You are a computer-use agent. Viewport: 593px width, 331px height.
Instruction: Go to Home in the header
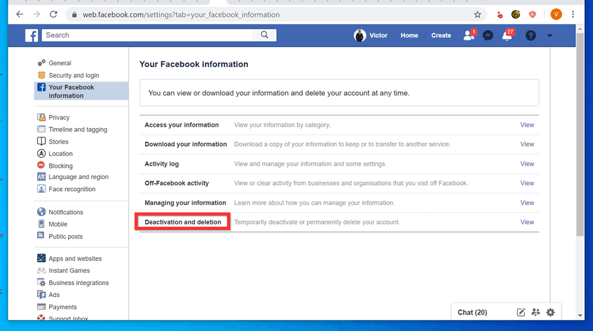click(409, 35)
